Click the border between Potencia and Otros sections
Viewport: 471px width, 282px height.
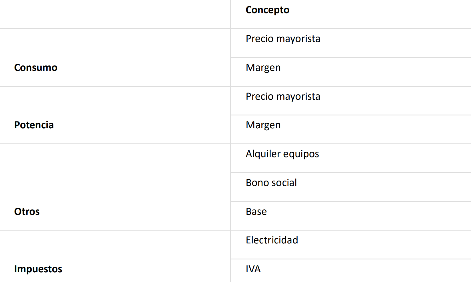(114, 144)
